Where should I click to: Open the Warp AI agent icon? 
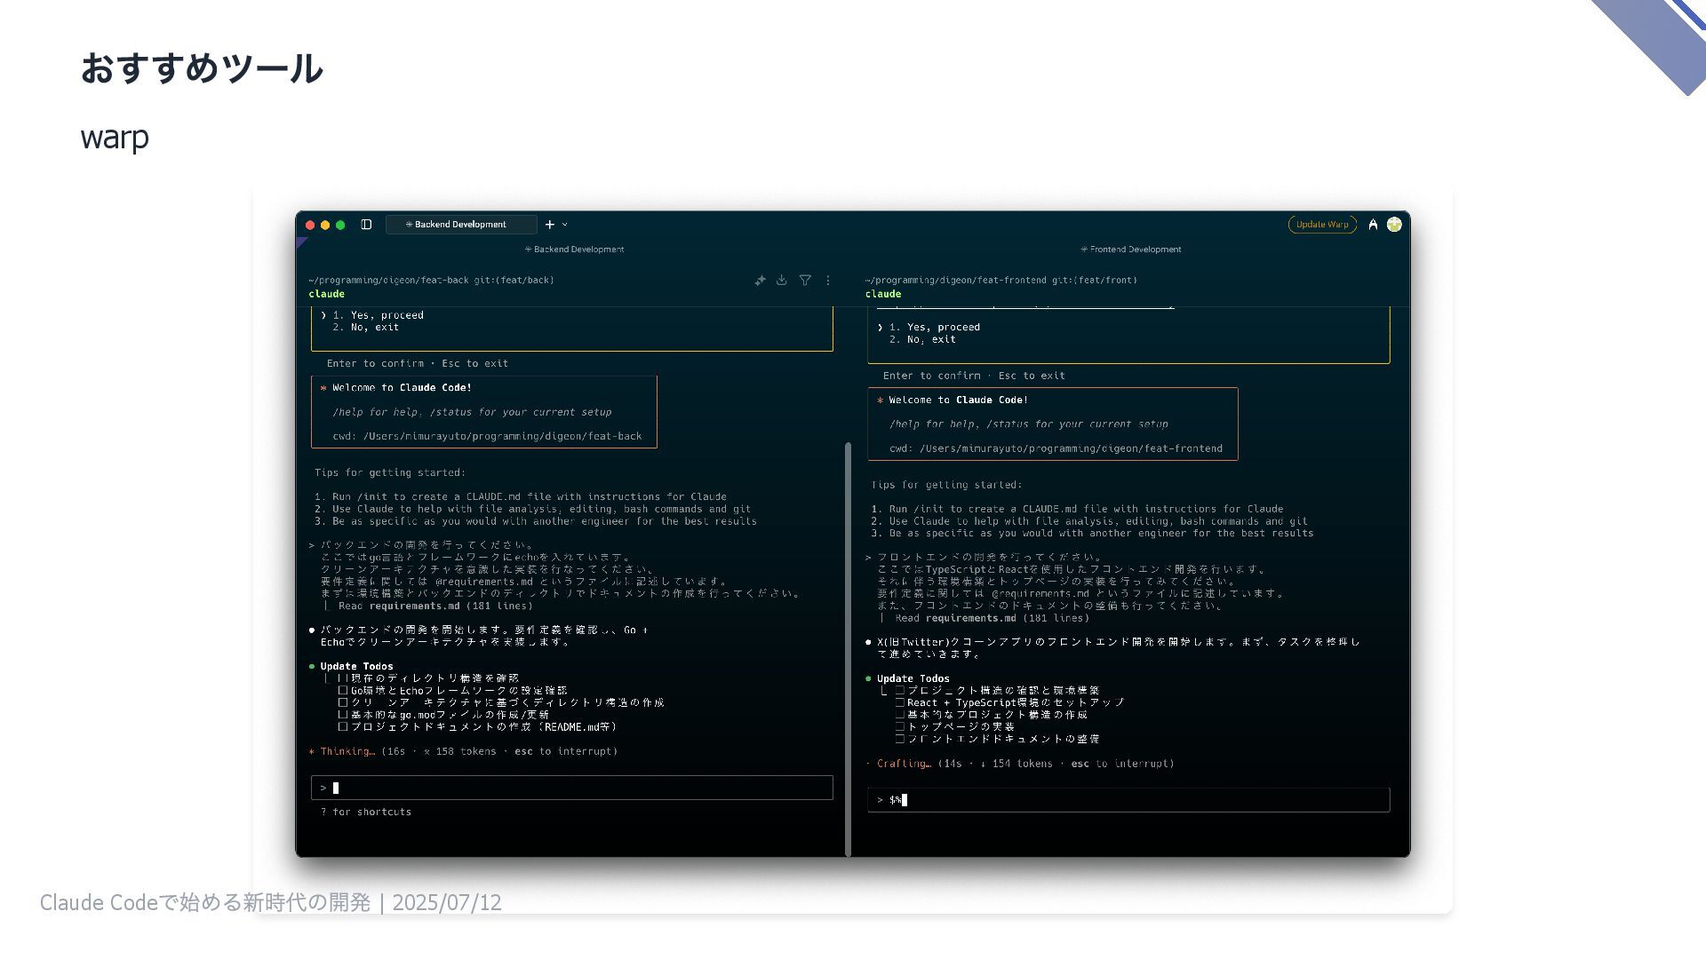(x=1373, y=225)
